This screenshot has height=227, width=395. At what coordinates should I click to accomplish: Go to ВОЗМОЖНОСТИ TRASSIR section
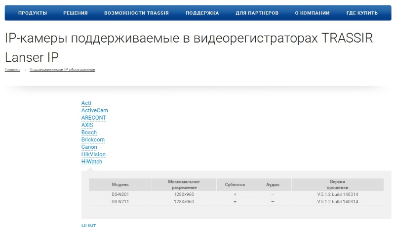[137, 13]
